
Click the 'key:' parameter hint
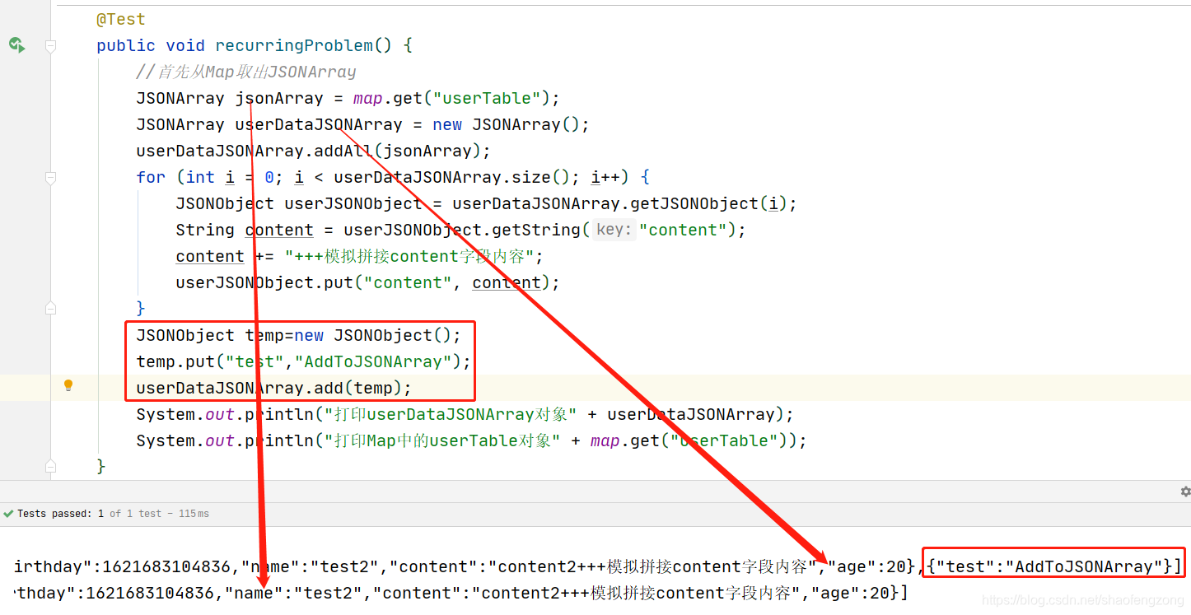coord(613,230)
